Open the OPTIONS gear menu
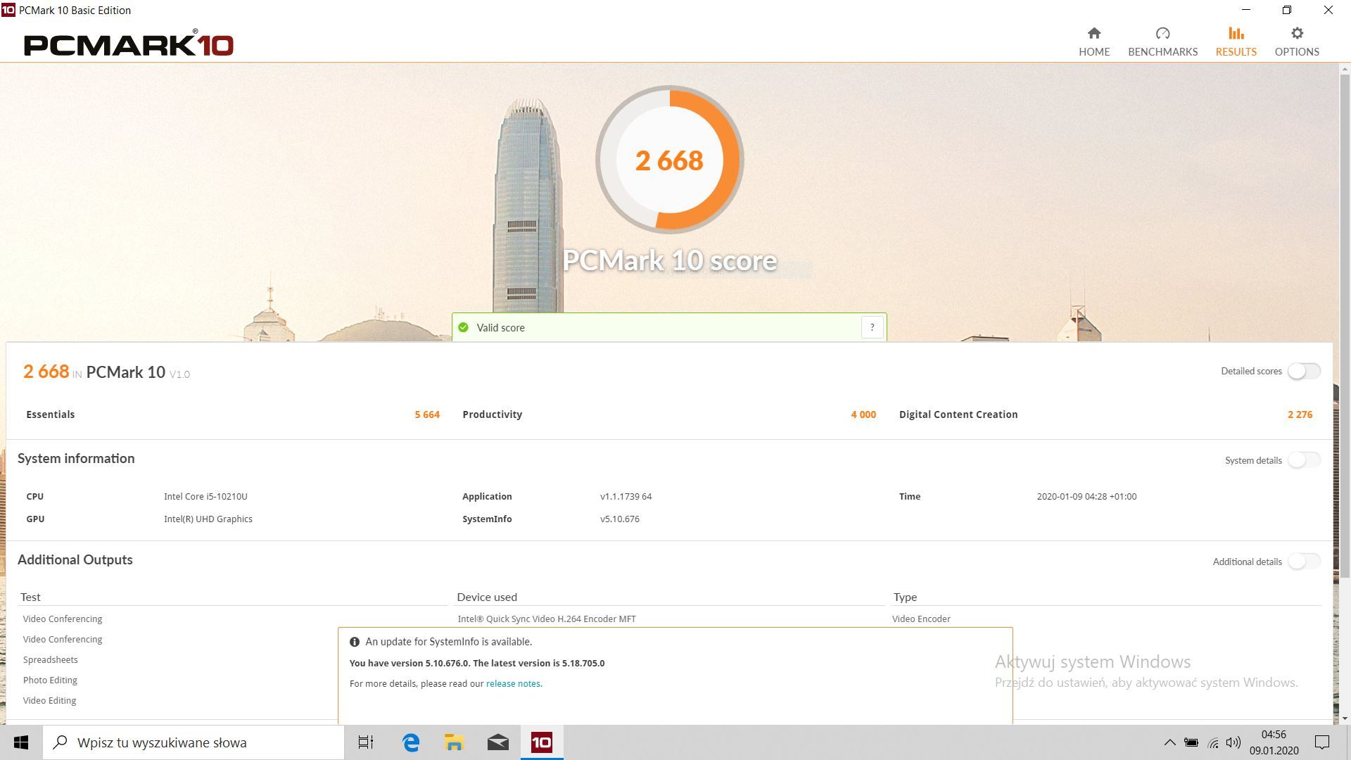1351x760 pixels. tap(1296, 42)
